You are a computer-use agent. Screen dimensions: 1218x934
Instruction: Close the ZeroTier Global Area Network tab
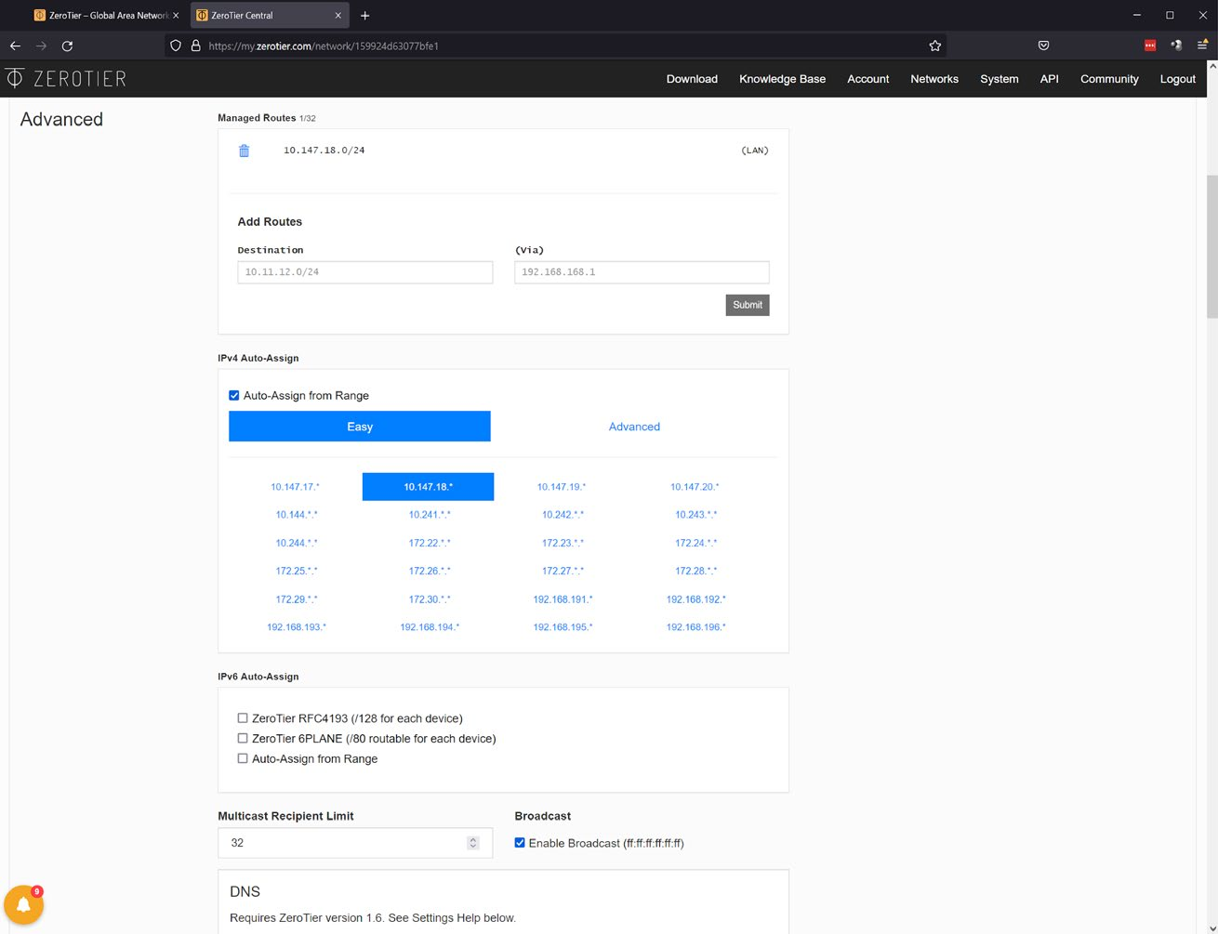click(176, 16)
